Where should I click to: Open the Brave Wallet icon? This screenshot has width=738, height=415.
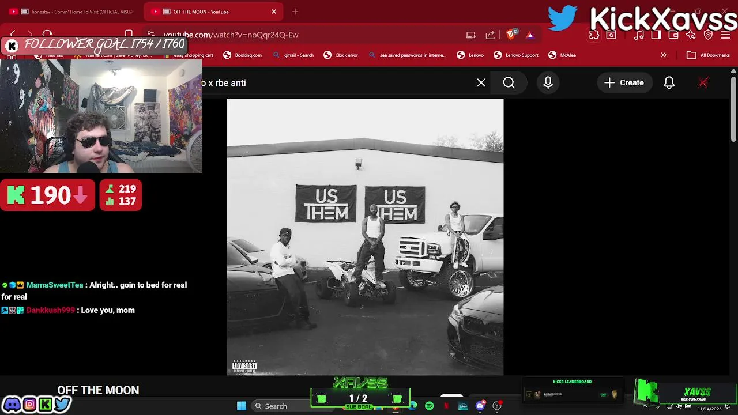(673, 35)
